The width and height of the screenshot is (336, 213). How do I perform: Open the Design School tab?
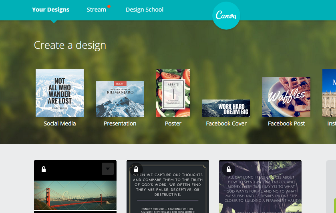pos(145,10)
